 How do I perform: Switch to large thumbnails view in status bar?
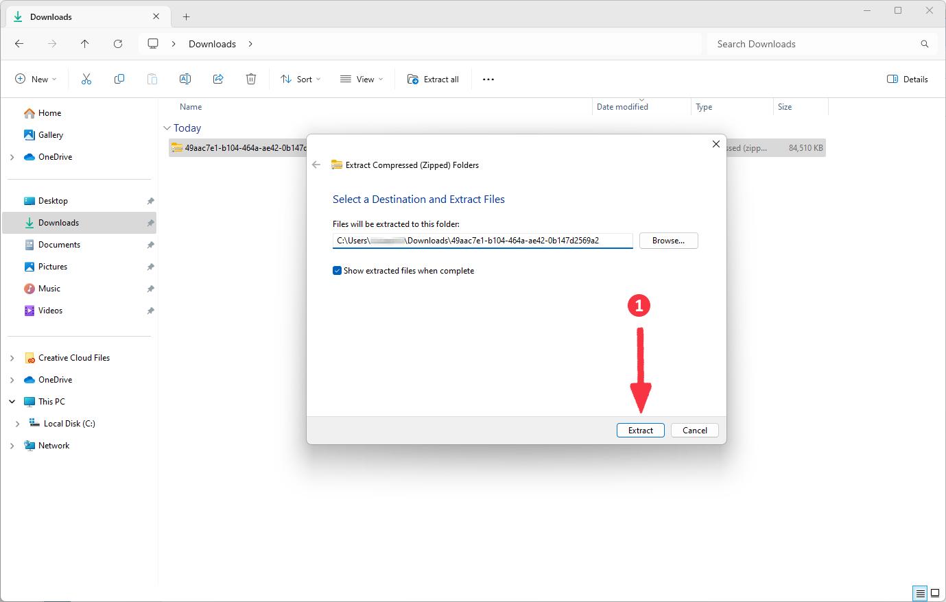934,593
